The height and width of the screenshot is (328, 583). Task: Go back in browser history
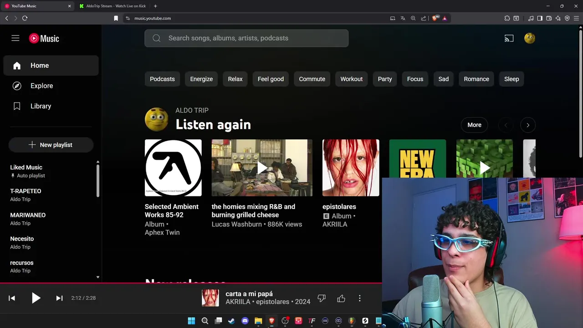coord(6,18)
